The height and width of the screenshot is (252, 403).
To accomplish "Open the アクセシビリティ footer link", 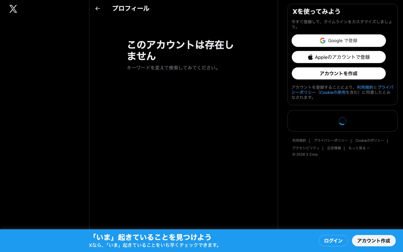I will pos(305,148).
